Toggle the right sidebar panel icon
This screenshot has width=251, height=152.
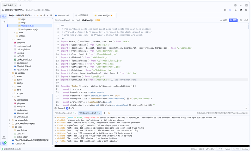246,5
